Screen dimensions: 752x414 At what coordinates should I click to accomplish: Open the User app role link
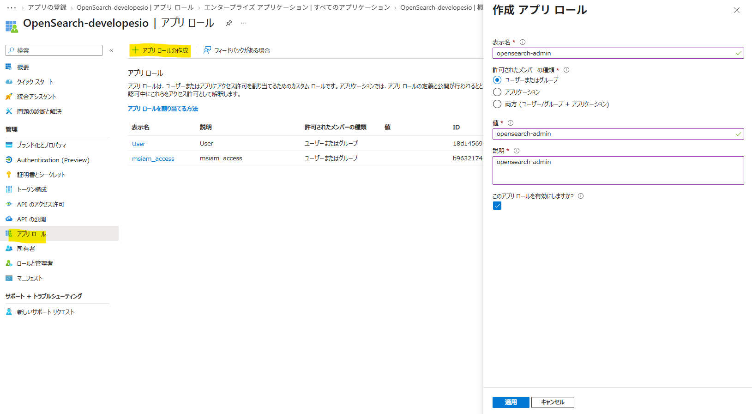(138, 144)
